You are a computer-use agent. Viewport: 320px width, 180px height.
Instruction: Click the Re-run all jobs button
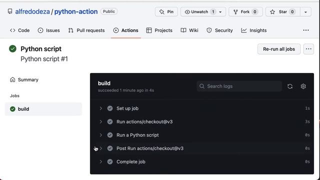tap(279, 49)
